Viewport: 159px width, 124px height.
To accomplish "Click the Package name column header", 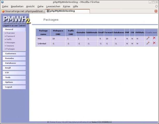I will 43,33.
